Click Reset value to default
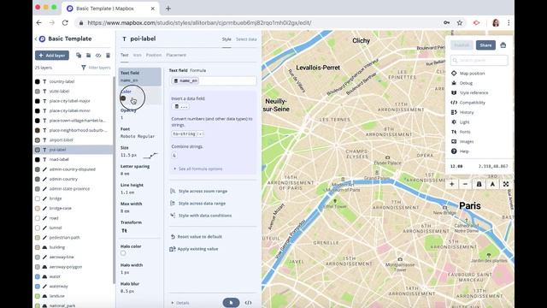The height and width of the screenshot is (308, 547). click(196, 237)
